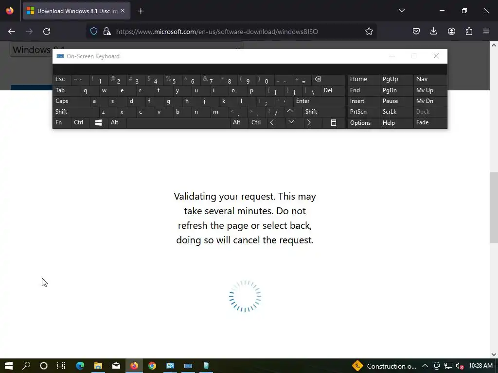Screen dimensions: 498x373
Task: Toggle the Fn key on keyboard
Action: (62, 123)
